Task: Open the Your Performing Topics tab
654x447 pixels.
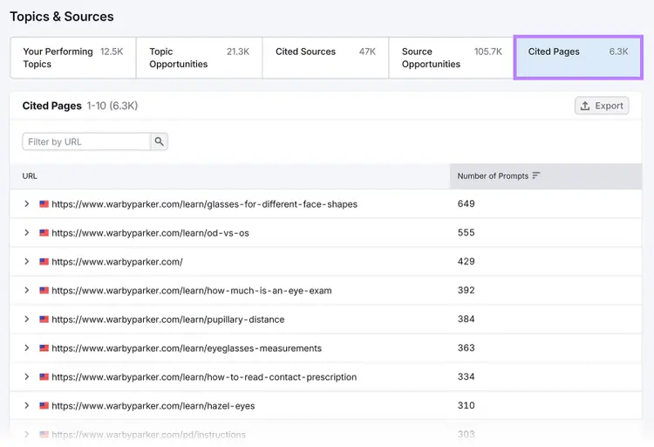Action: 73,58
